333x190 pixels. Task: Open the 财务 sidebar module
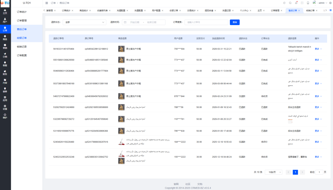point(5,73)
